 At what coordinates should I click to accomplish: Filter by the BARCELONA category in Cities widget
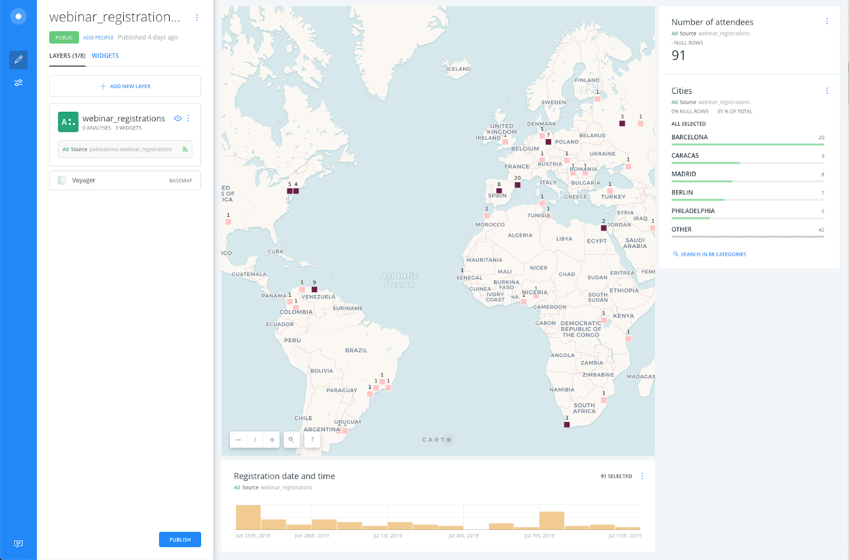689,137
